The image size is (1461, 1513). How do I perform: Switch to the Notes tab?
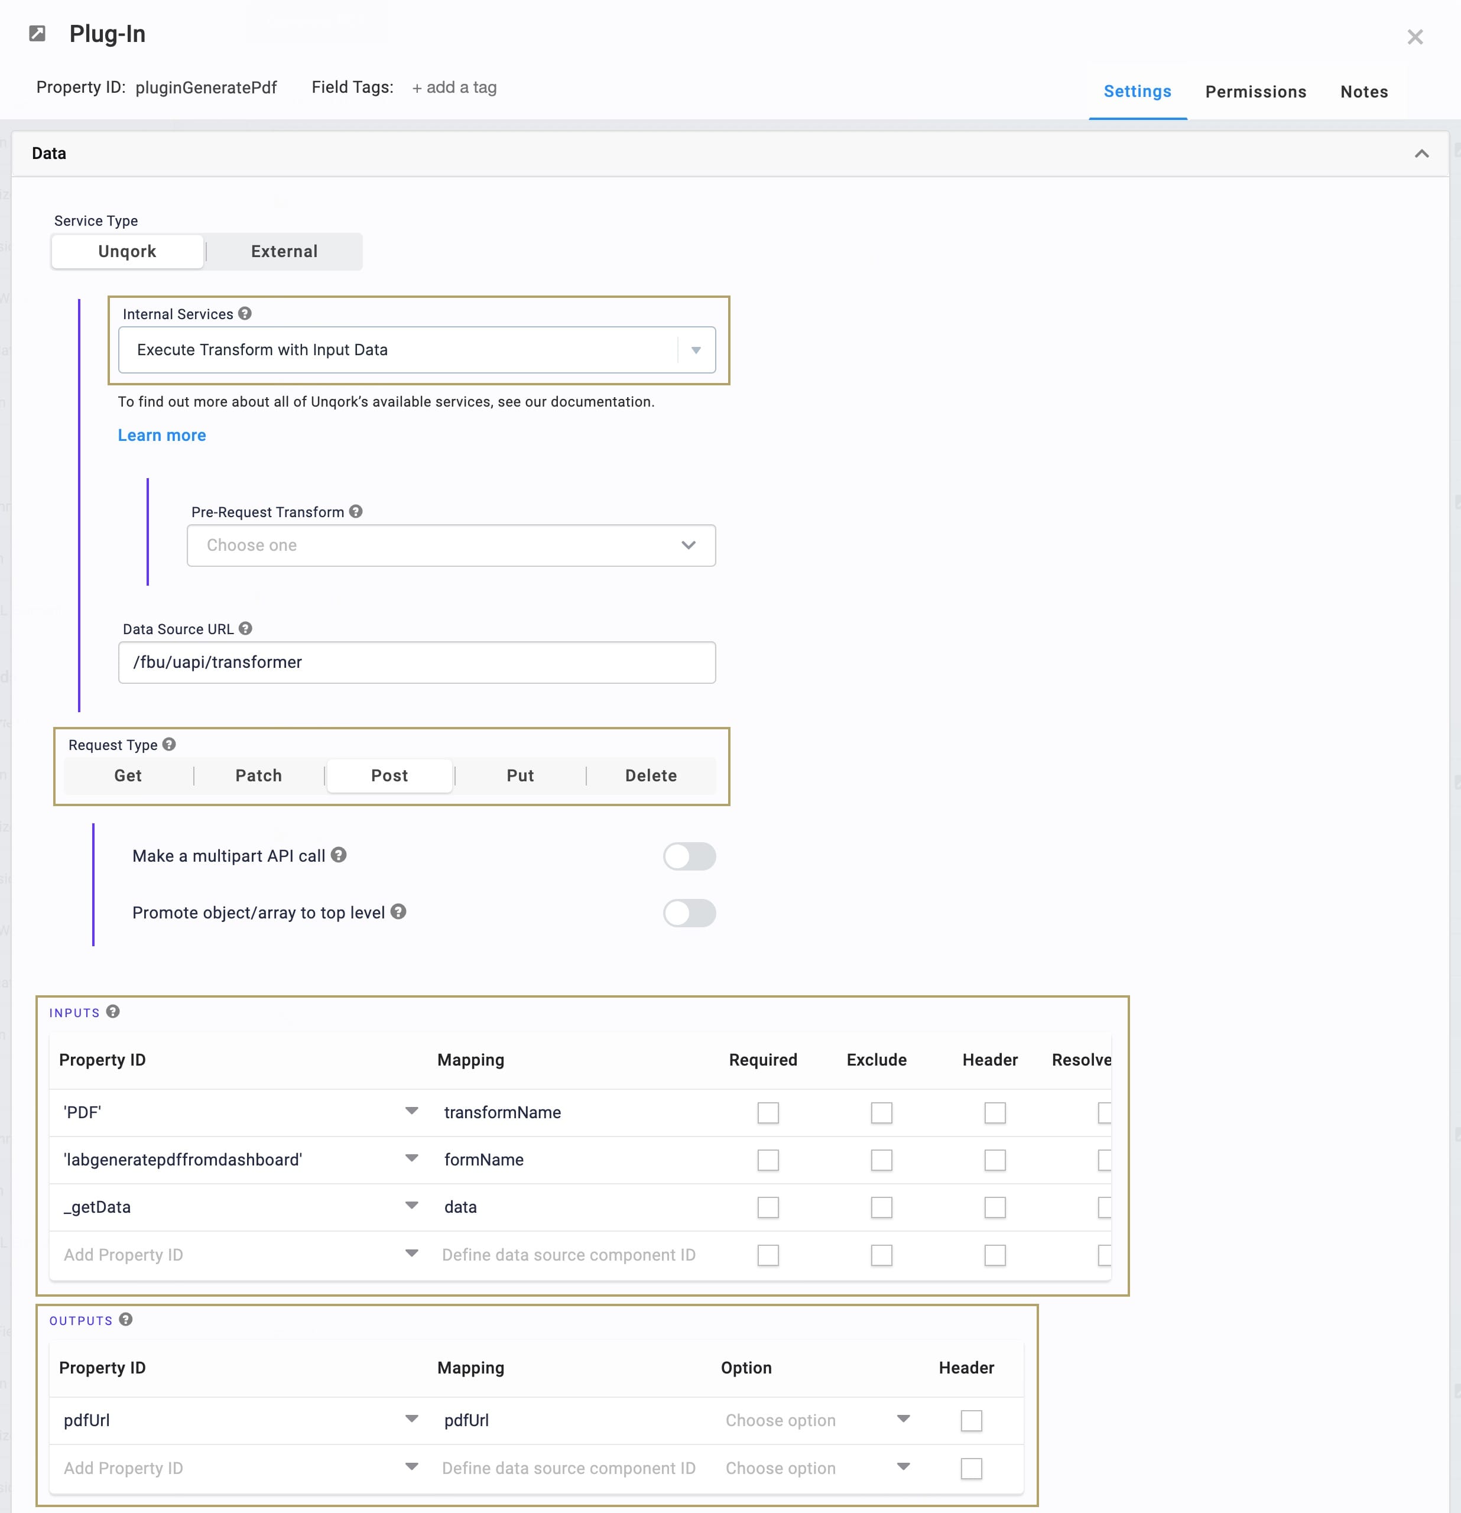[x=1363, y=92]
